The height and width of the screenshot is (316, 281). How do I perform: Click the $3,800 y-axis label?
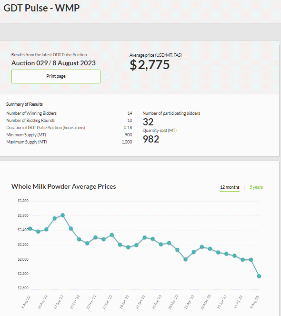pos(23,201)
